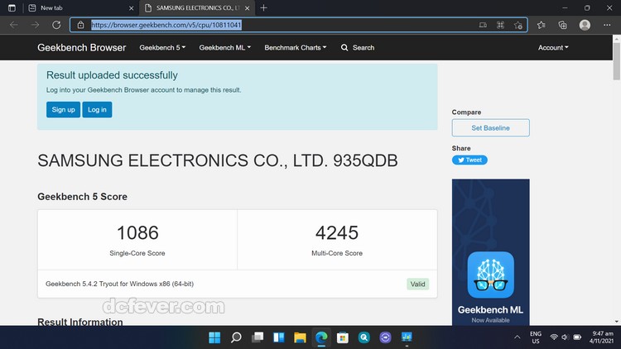Open the Collections icon in Edge toolbar
Screen dimensions: 621x349
562,25
